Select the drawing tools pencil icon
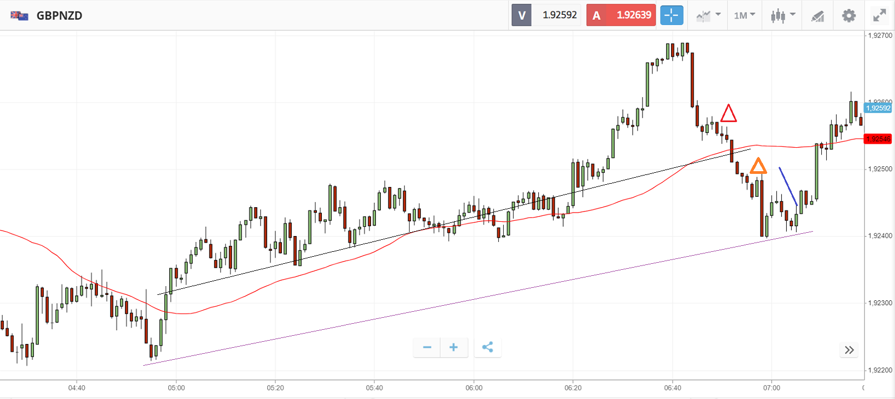This screenshot has width=895, height=399. point(817,16)
